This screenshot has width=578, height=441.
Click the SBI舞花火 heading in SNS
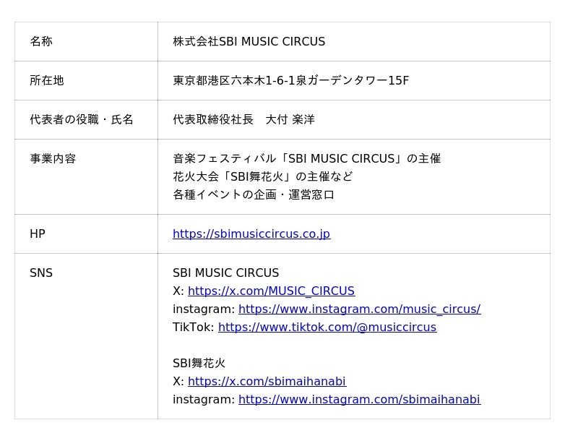pyautogui.click(x=199, y=364)
